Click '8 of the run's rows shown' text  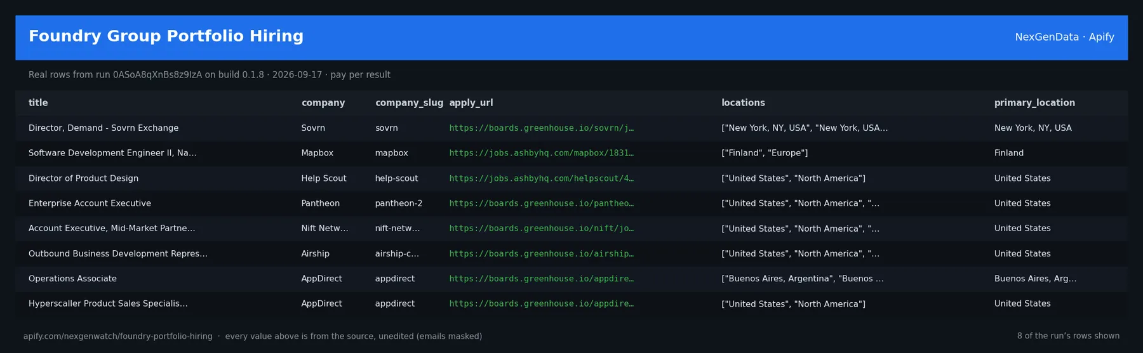click(x=1068, y=336)
